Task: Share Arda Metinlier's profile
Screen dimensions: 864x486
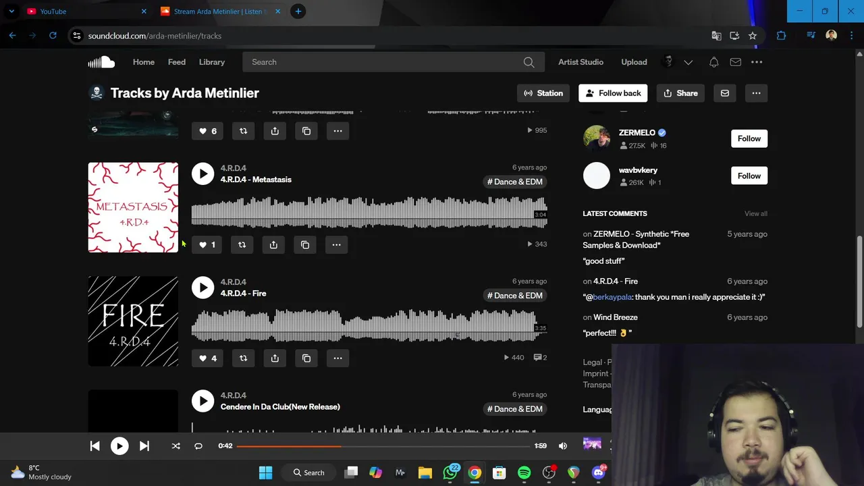Action: pyautogui.click(x=680, y=93)
